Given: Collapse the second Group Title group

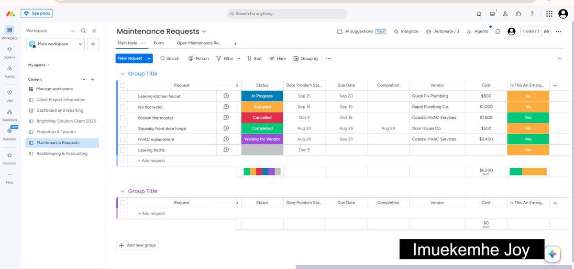Looking at the screenshot, I should tap(122, 191).
